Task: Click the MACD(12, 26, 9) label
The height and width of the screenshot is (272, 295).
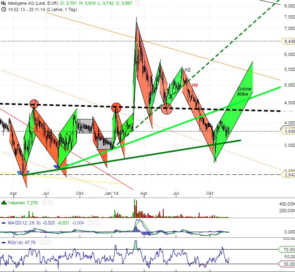Action: click(x=24, y=223)
